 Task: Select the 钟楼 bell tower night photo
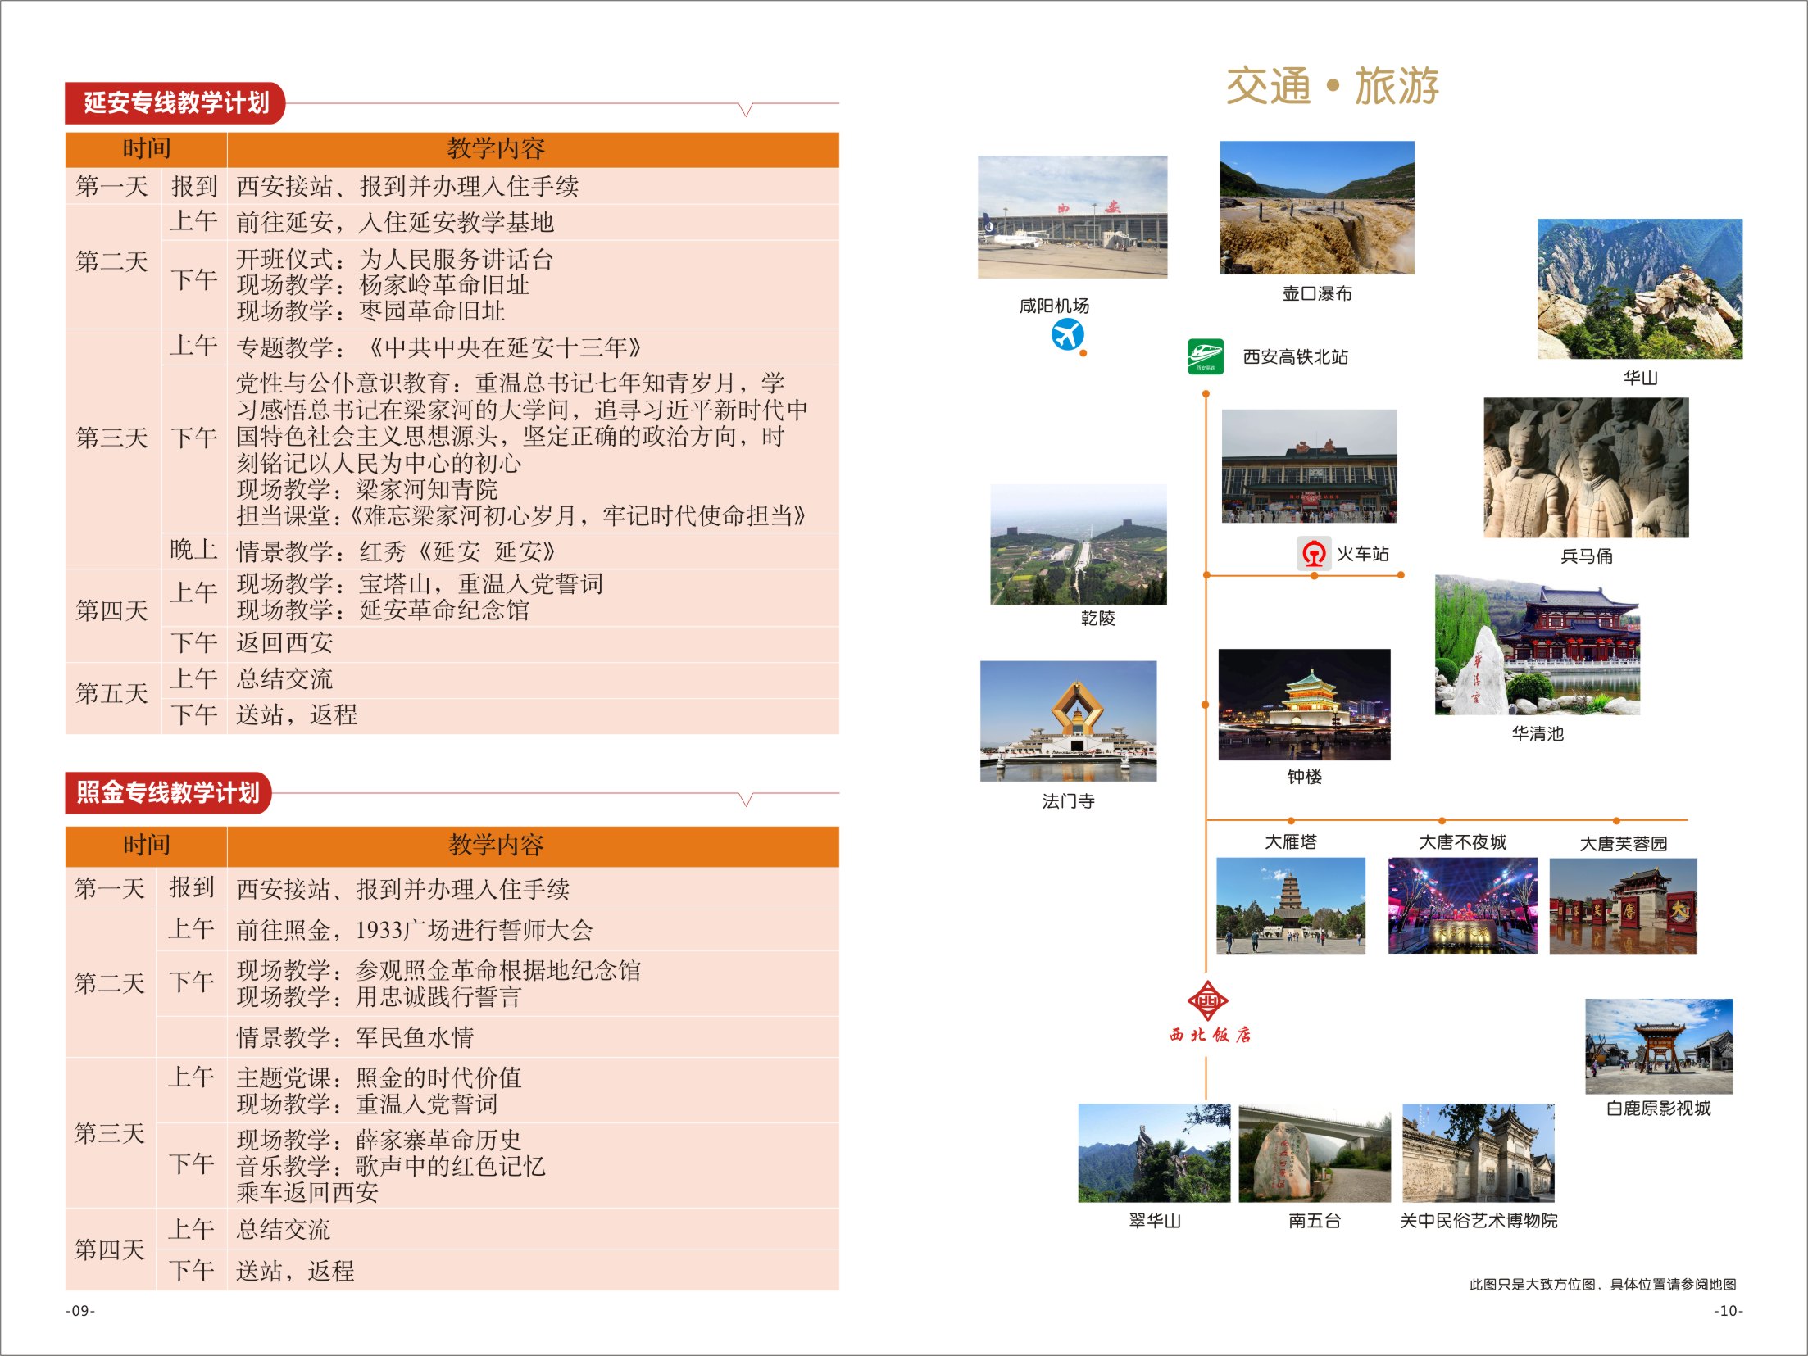(1303, 705)
